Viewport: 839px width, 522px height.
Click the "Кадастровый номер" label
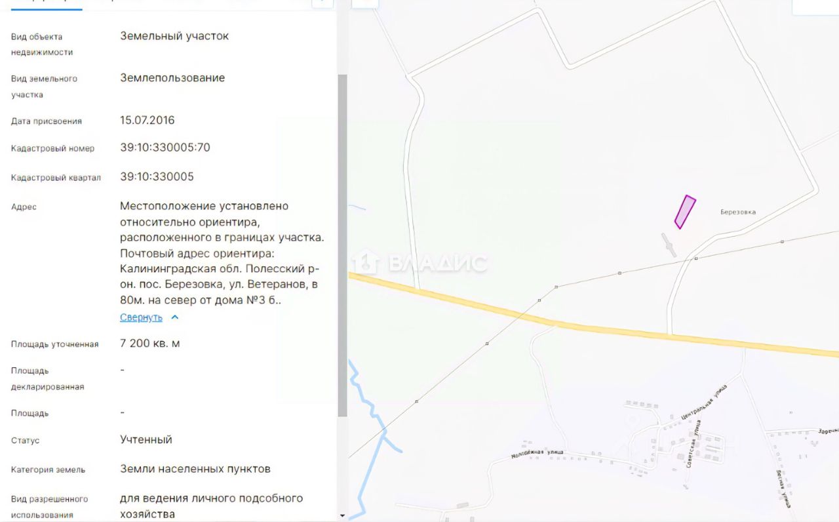pos(52,149)
